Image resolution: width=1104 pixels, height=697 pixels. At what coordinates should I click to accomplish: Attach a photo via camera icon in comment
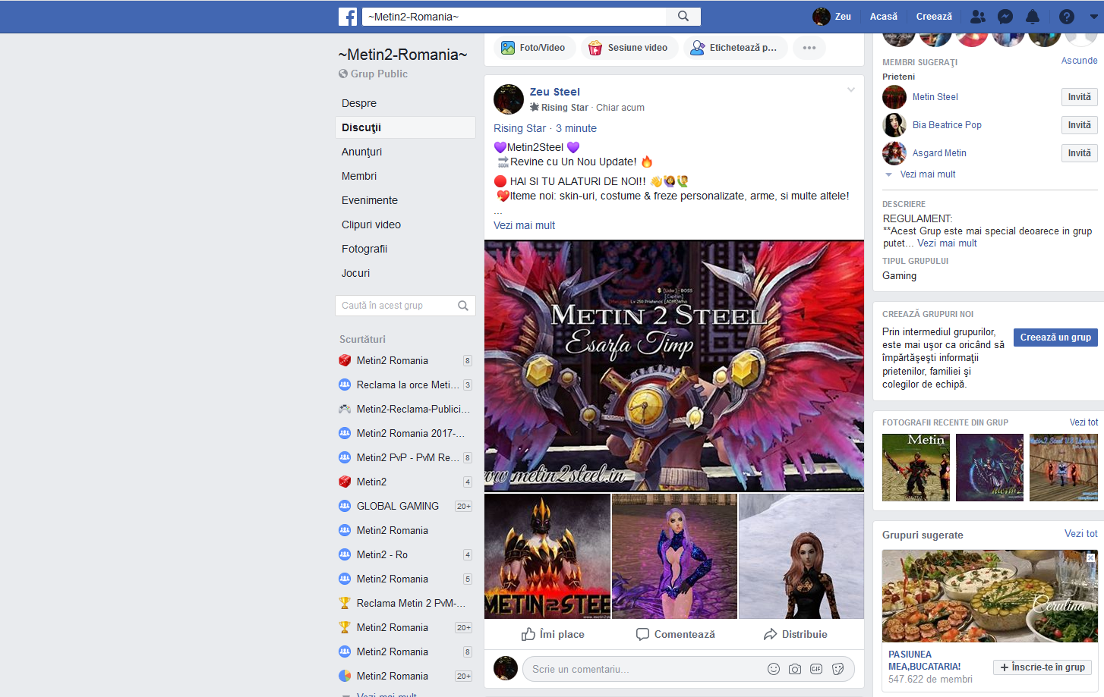795,669
